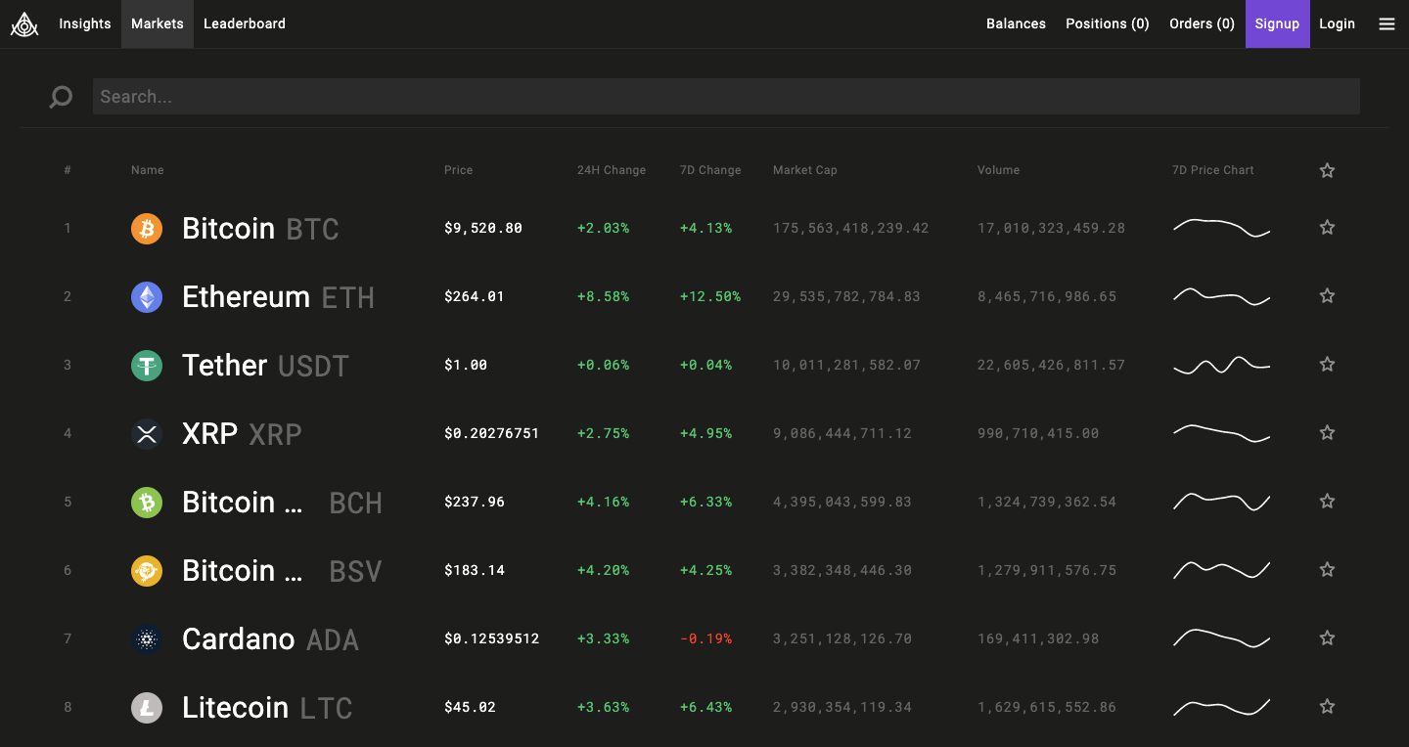
Task: Open the Insights tab
Action: (x=85, y=24)
